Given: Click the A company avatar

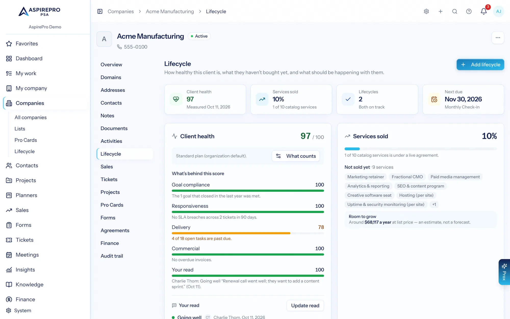Looking at the screenshot, I should [x=104, y=39].
